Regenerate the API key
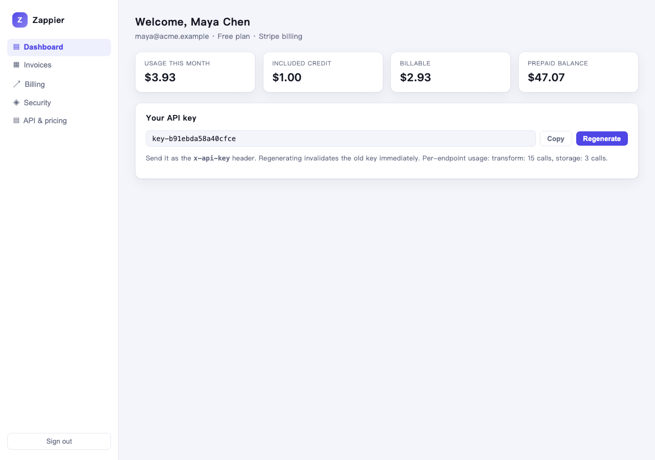This screenshot has width=655, height=460. (x=602, y=139)
